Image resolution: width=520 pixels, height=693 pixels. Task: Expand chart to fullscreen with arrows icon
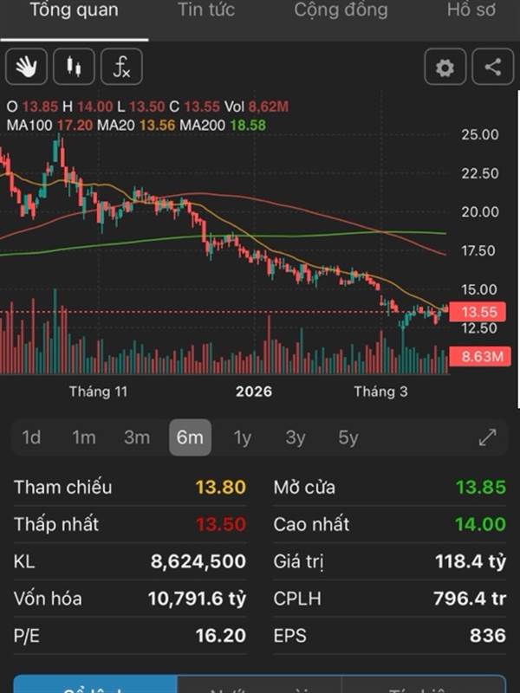pyautogui.click(x=487, y=437)
